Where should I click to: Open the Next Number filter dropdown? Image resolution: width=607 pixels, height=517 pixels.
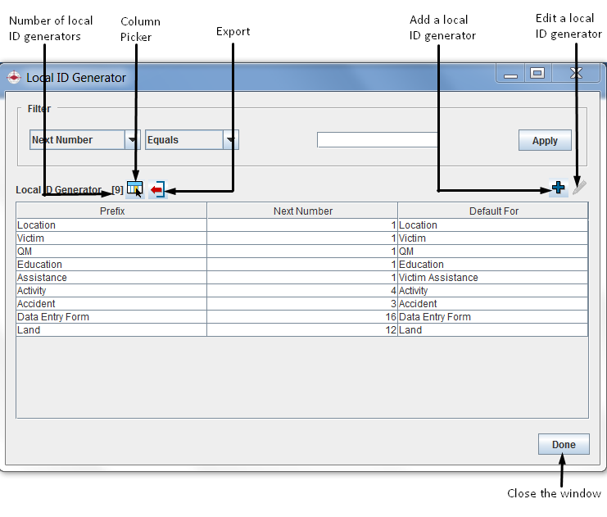coord(133,140)
